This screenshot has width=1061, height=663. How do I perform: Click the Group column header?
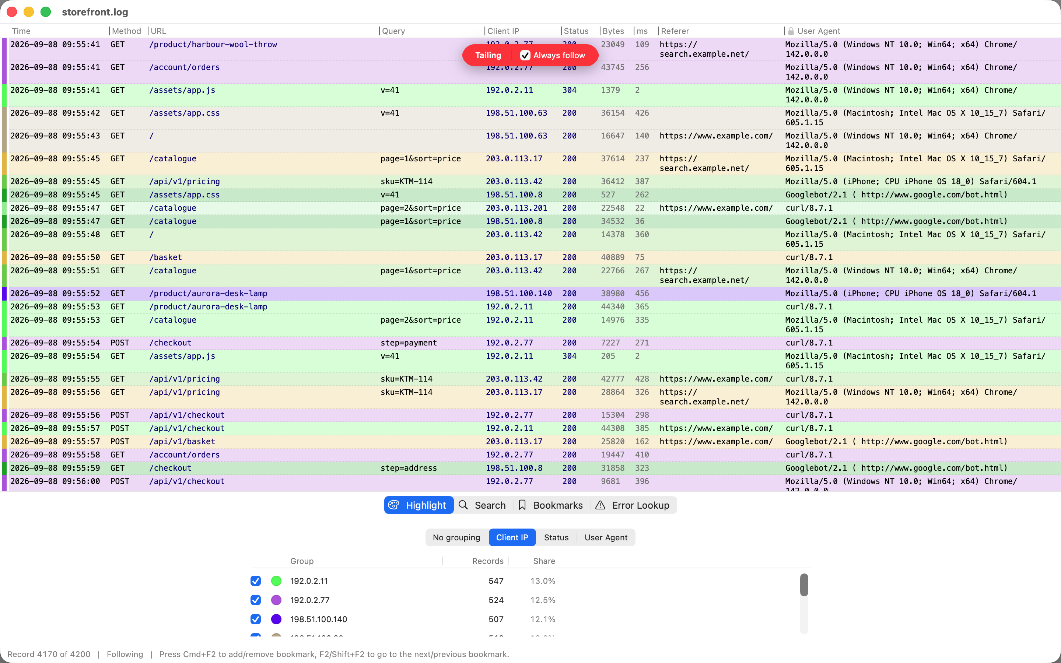302,561
